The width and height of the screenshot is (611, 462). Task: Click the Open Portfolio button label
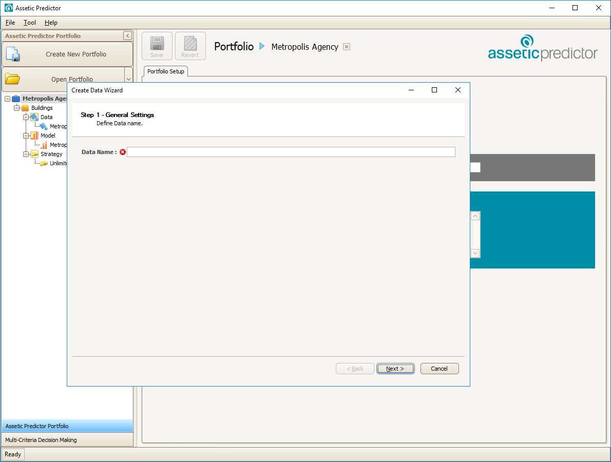(72, 79)
